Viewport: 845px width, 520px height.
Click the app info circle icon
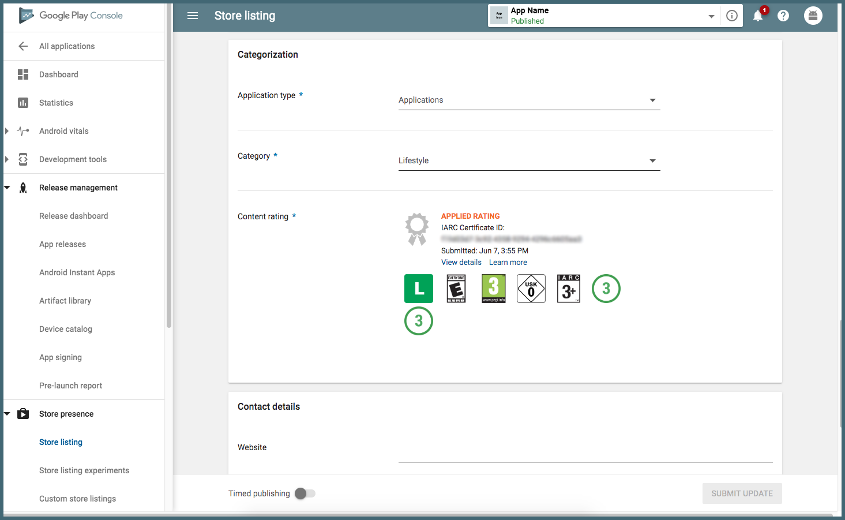pyautogui.click(x=732, y=16)
